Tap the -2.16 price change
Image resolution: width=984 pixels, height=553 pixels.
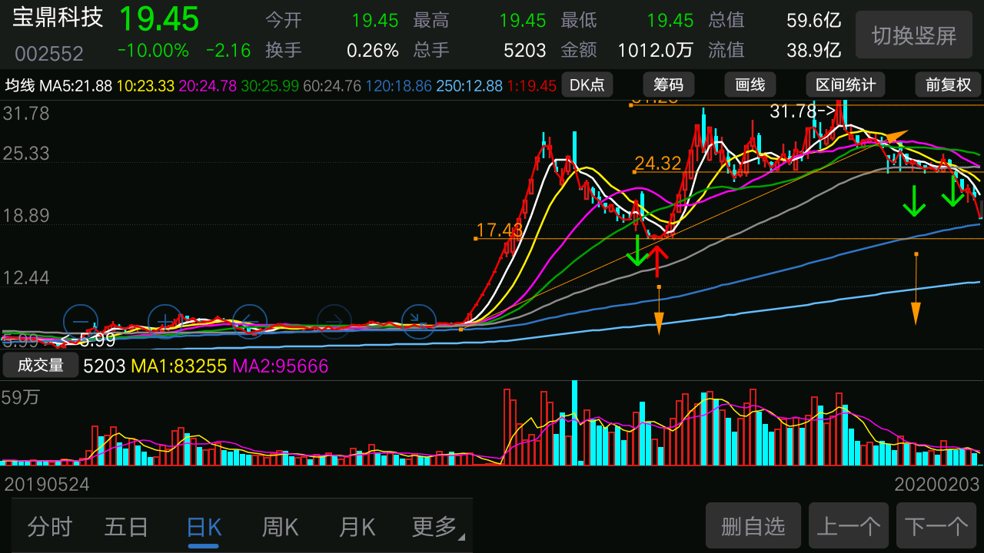(x=228, y=51)
